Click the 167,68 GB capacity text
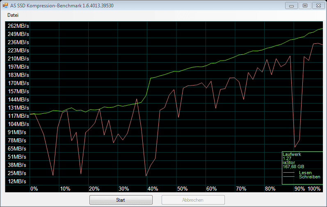Viewport: 327px width, 207px height. 293,166
